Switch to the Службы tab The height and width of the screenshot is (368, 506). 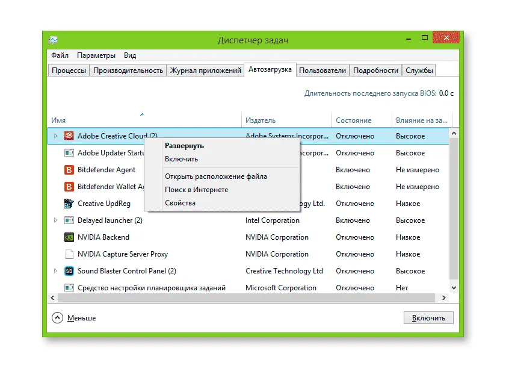point(419,70)
